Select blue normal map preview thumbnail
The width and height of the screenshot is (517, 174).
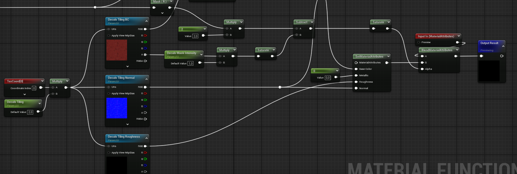(x=117, y=108)
